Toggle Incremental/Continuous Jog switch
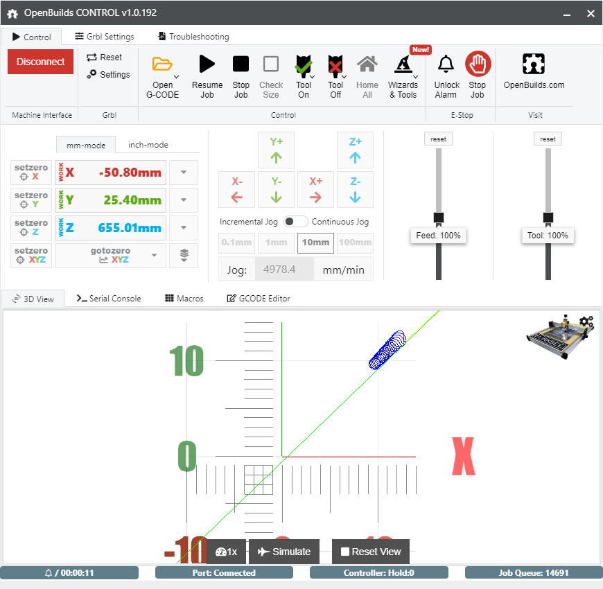The width and height of the screenshot is (603, 589). pos(296,222)
